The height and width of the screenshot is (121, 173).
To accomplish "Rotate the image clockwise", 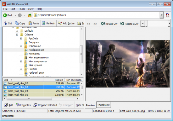I will 109,24.
